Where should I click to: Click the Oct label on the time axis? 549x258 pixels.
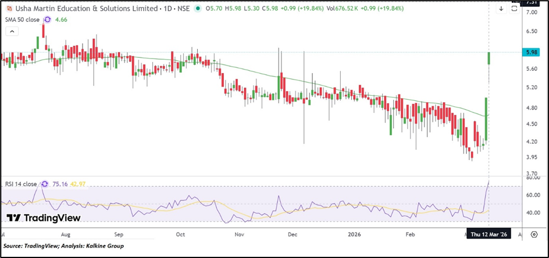[180, 235]
